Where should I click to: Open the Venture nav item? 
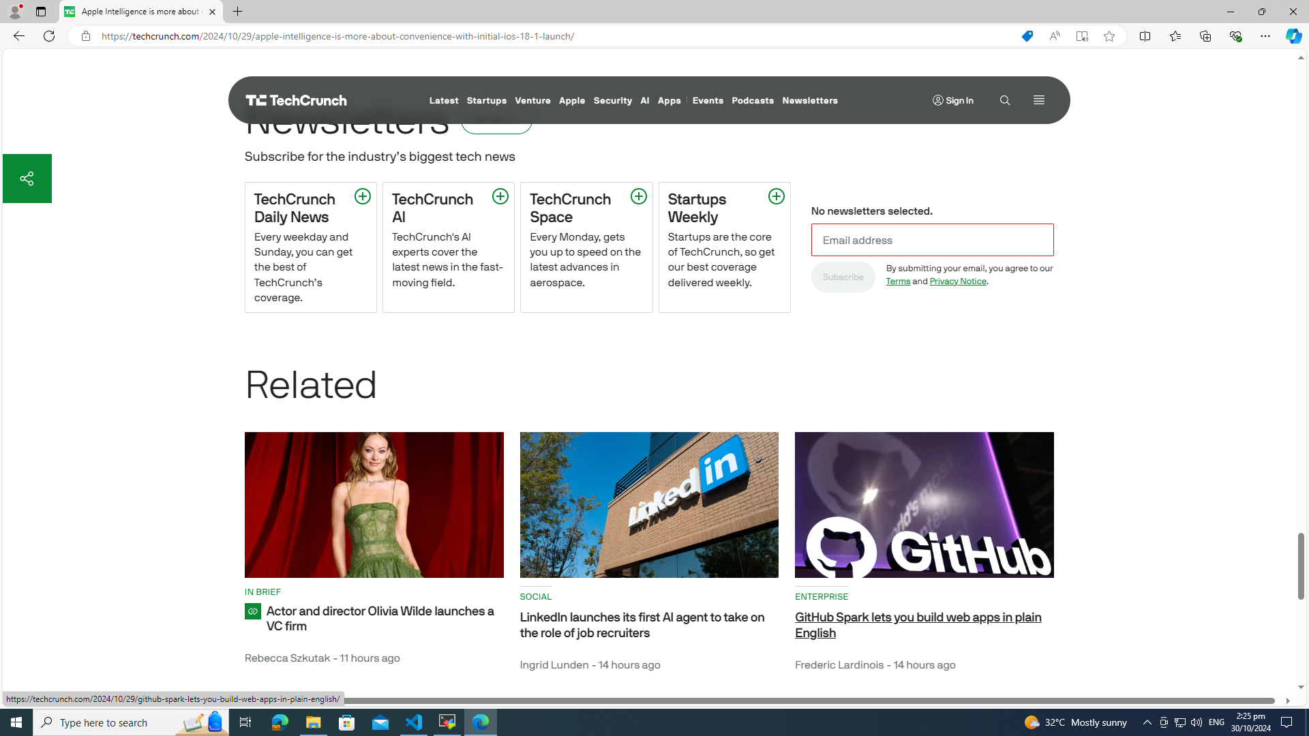(x=532, y=100)
